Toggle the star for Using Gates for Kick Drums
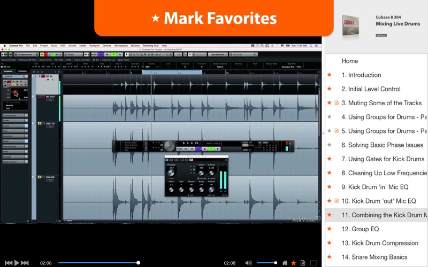The height and width of the screenshot is (267, 428). (x=330, y=159)
